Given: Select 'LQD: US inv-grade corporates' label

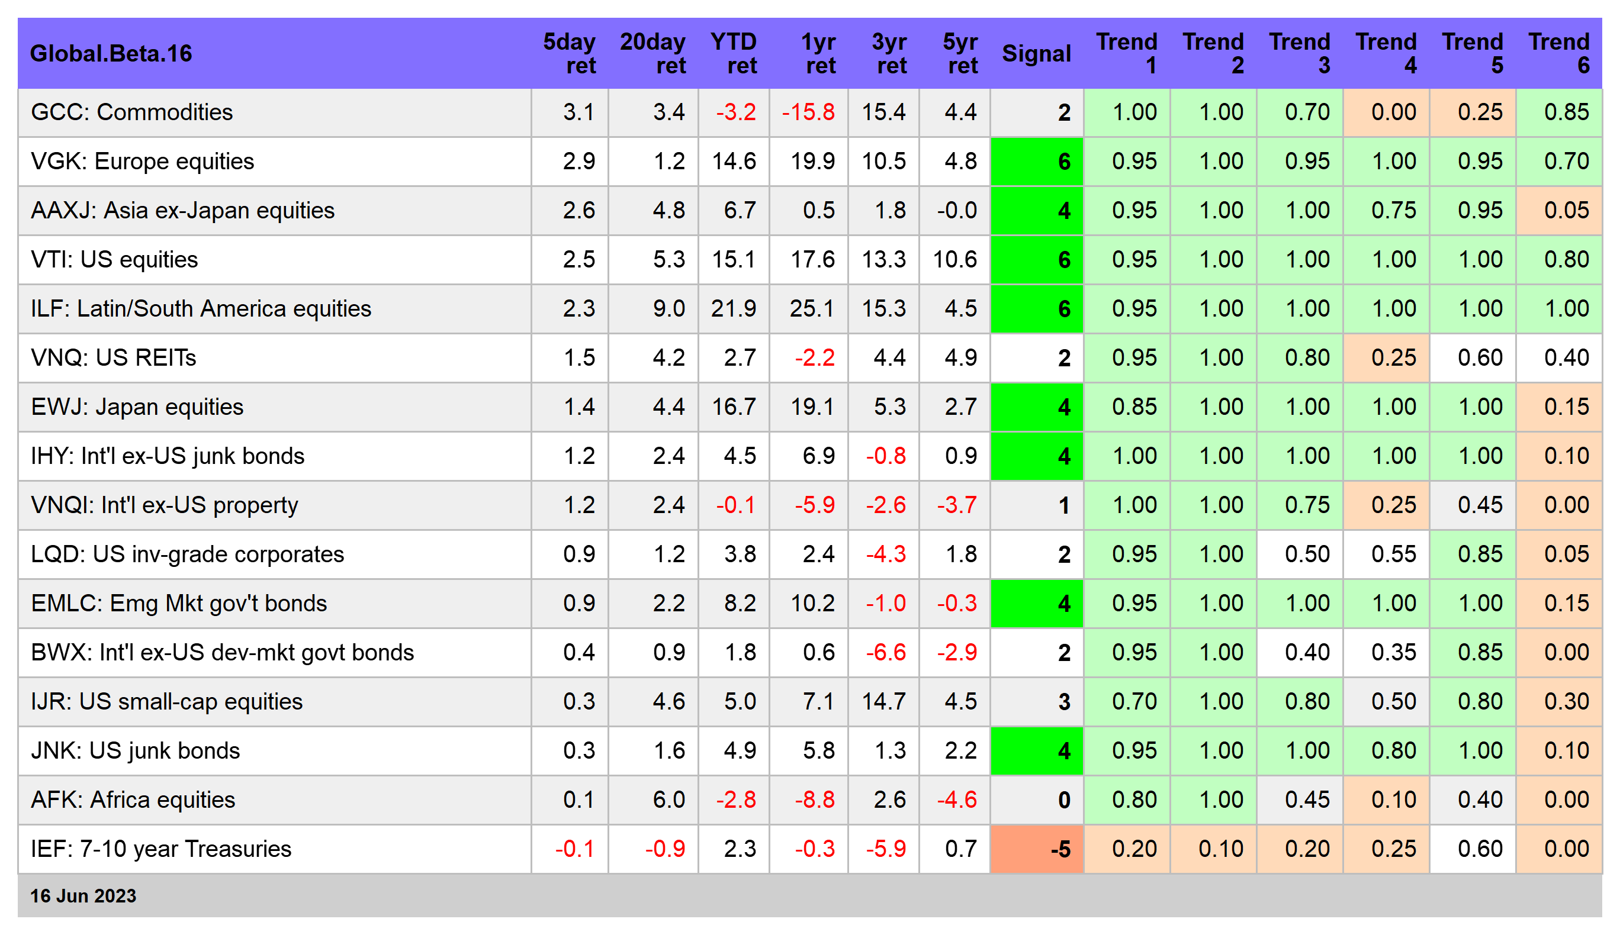Looking at the screenshot, I should 188,554.
